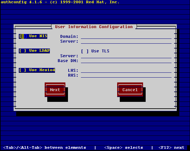190x151 pixels.
Task: Click the authconfig 4.1.6 header text
Action: click(60, 2)
